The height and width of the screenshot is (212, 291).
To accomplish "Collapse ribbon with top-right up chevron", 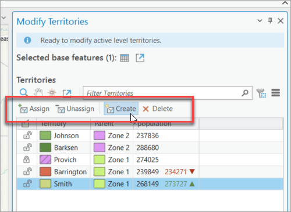I will pyautogui.click(x=285, y=3).
